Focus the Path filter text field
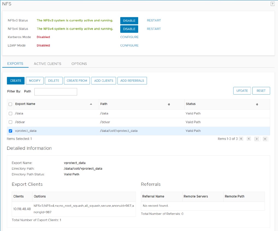Screen dimensions: 278x231 (56, 92)
